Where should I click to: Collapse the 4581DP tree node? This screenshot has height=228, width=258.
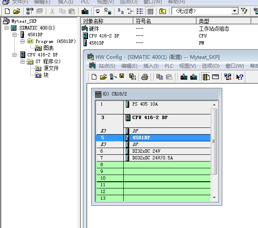pyautogui.click(x=14, y=34)
